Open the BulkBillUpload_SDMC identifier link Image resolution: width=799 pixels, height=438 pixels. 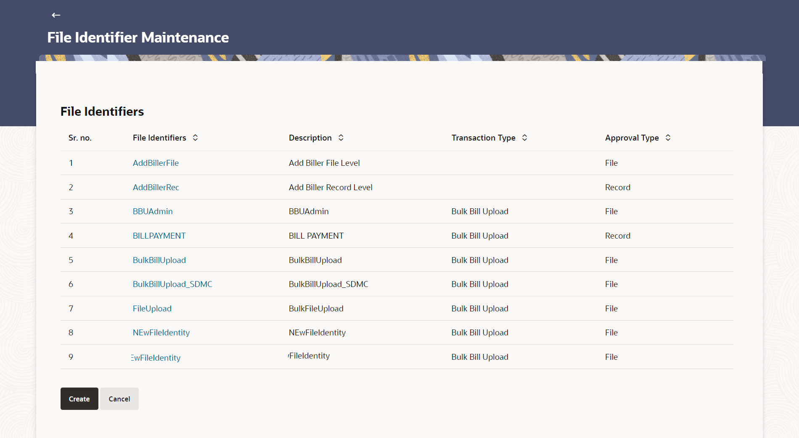(172, 284)
